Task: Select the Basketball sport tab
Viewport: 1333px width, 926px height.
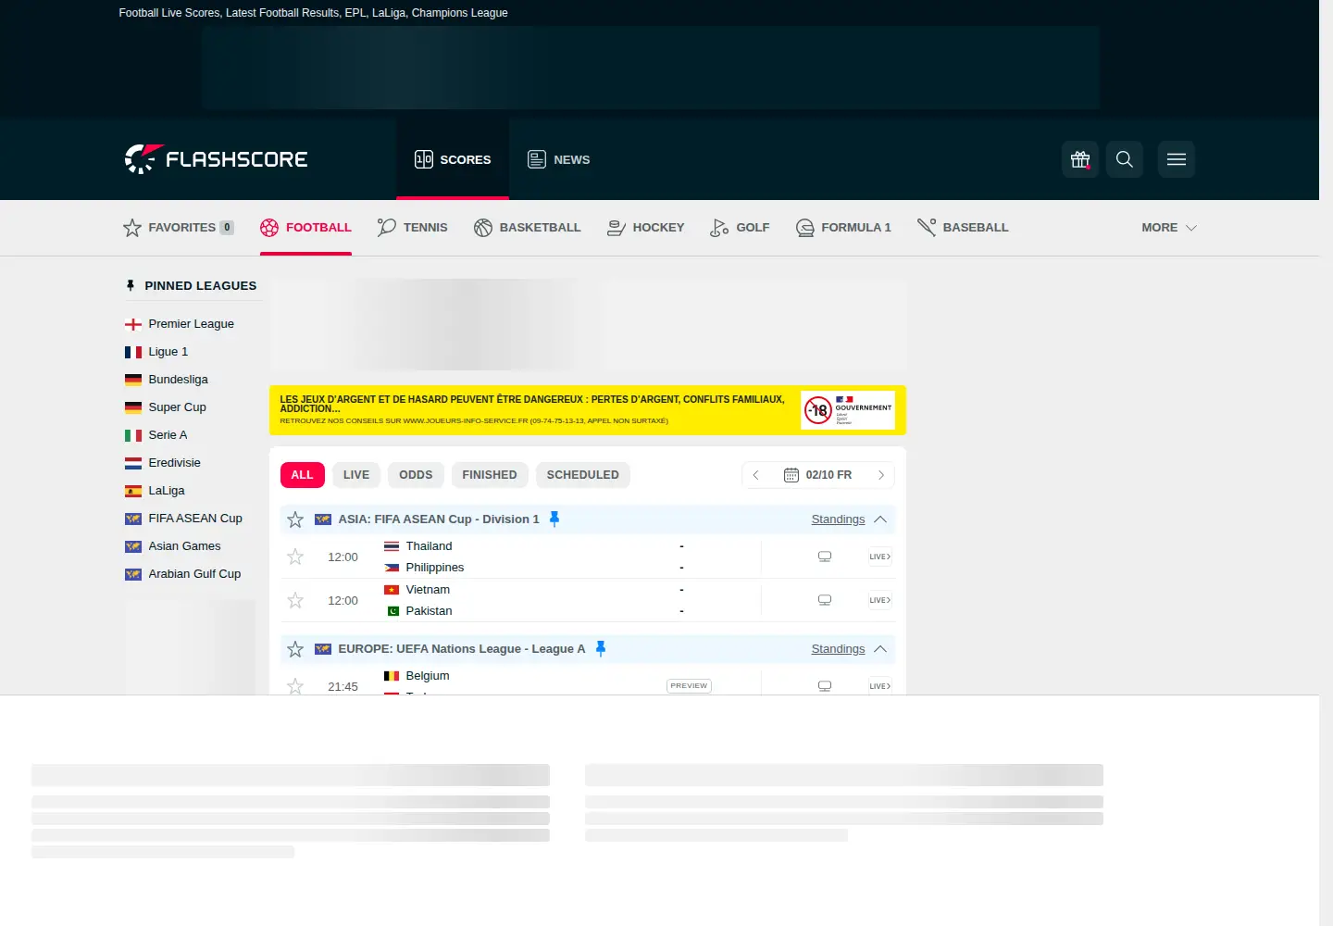Action: 527,228
